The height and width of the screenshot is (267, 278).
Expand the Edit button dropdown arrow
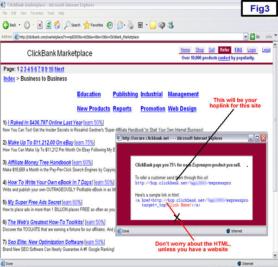pos(146,25)
